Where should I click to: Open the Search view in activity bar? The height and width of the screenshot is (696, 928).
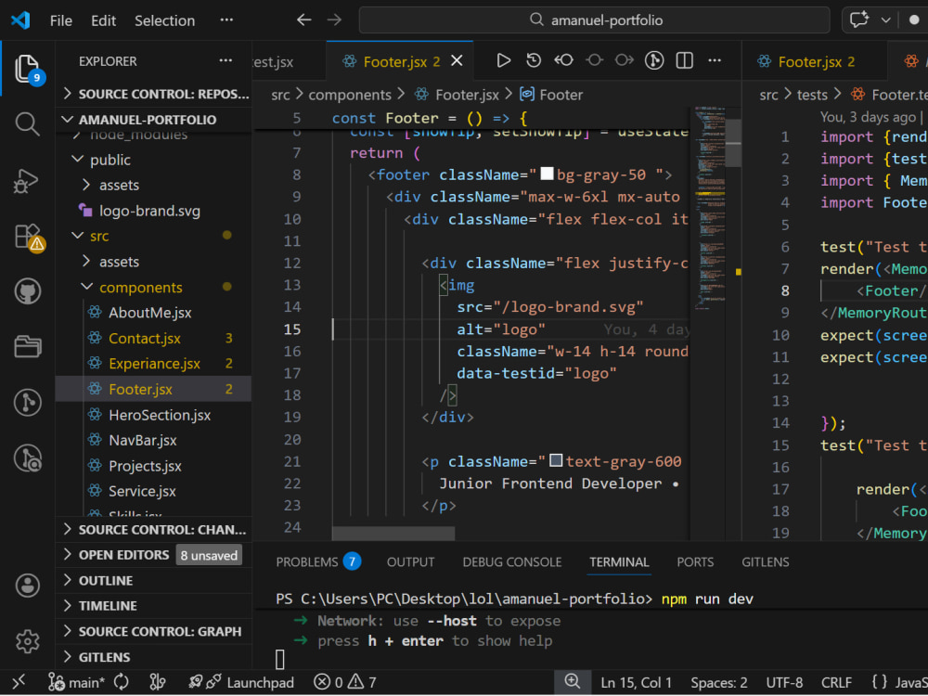click(27, 123)
